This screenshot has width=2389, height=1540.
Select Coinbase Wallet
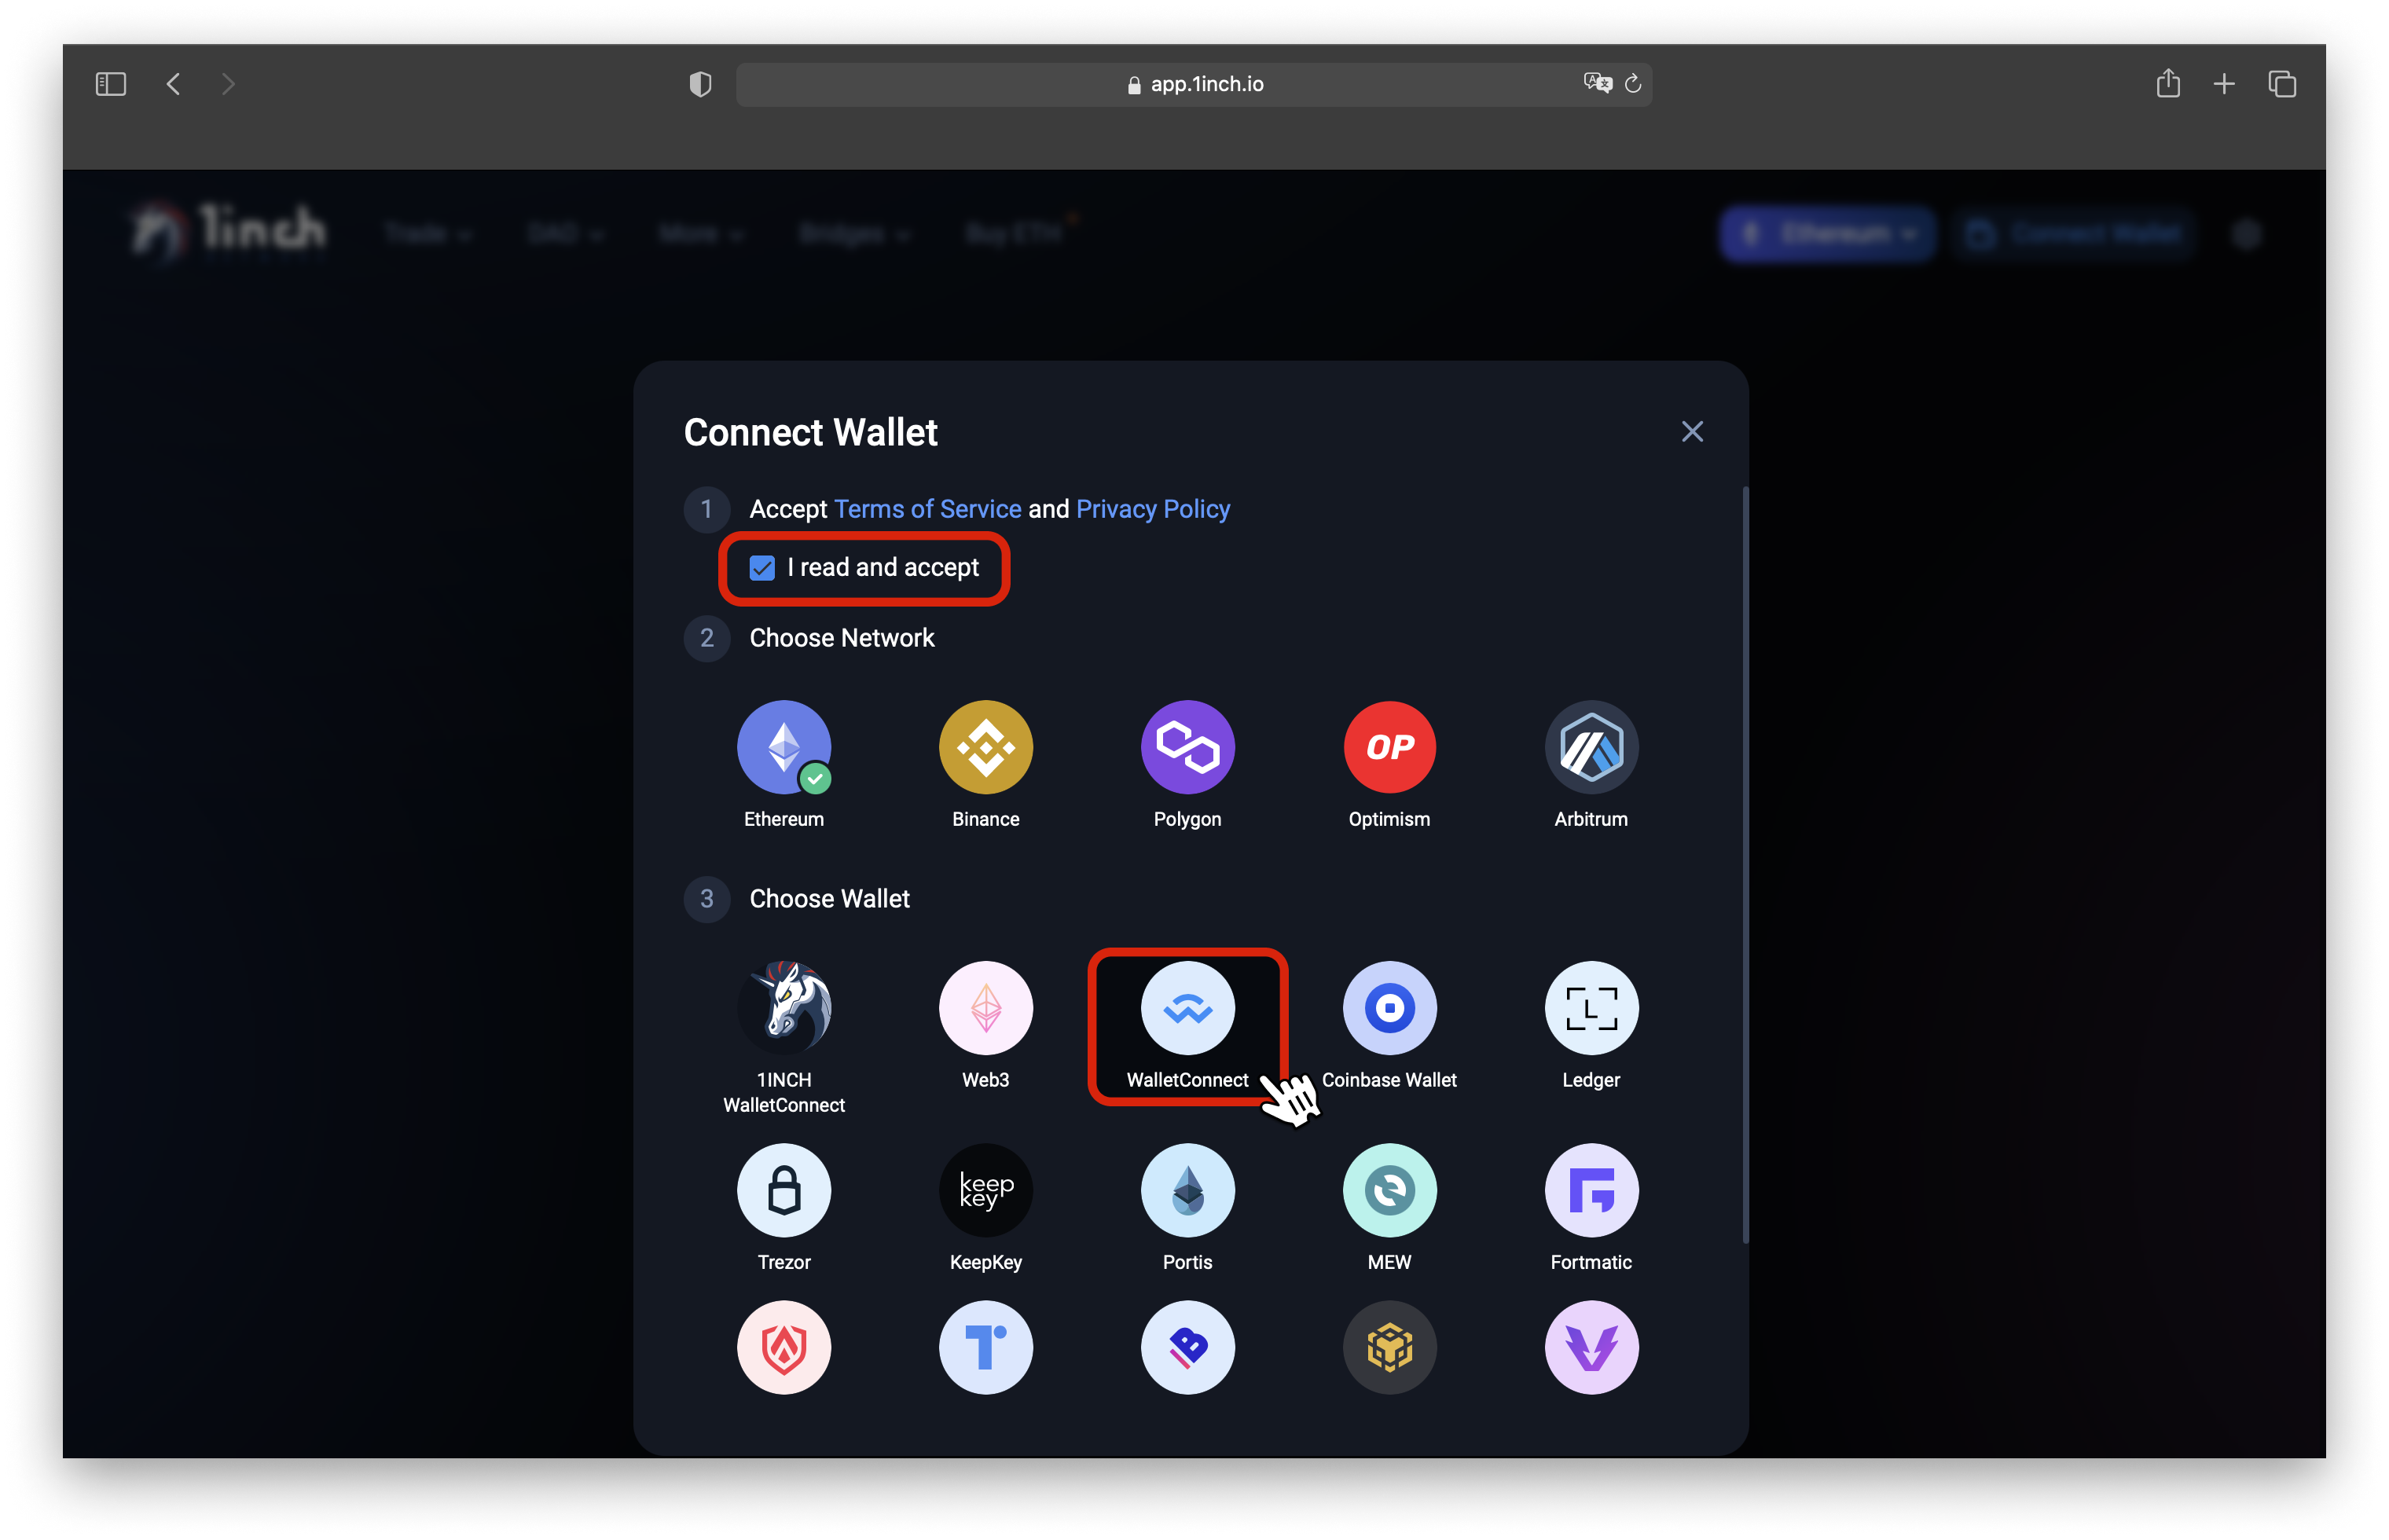[x=1389, y=1008]
